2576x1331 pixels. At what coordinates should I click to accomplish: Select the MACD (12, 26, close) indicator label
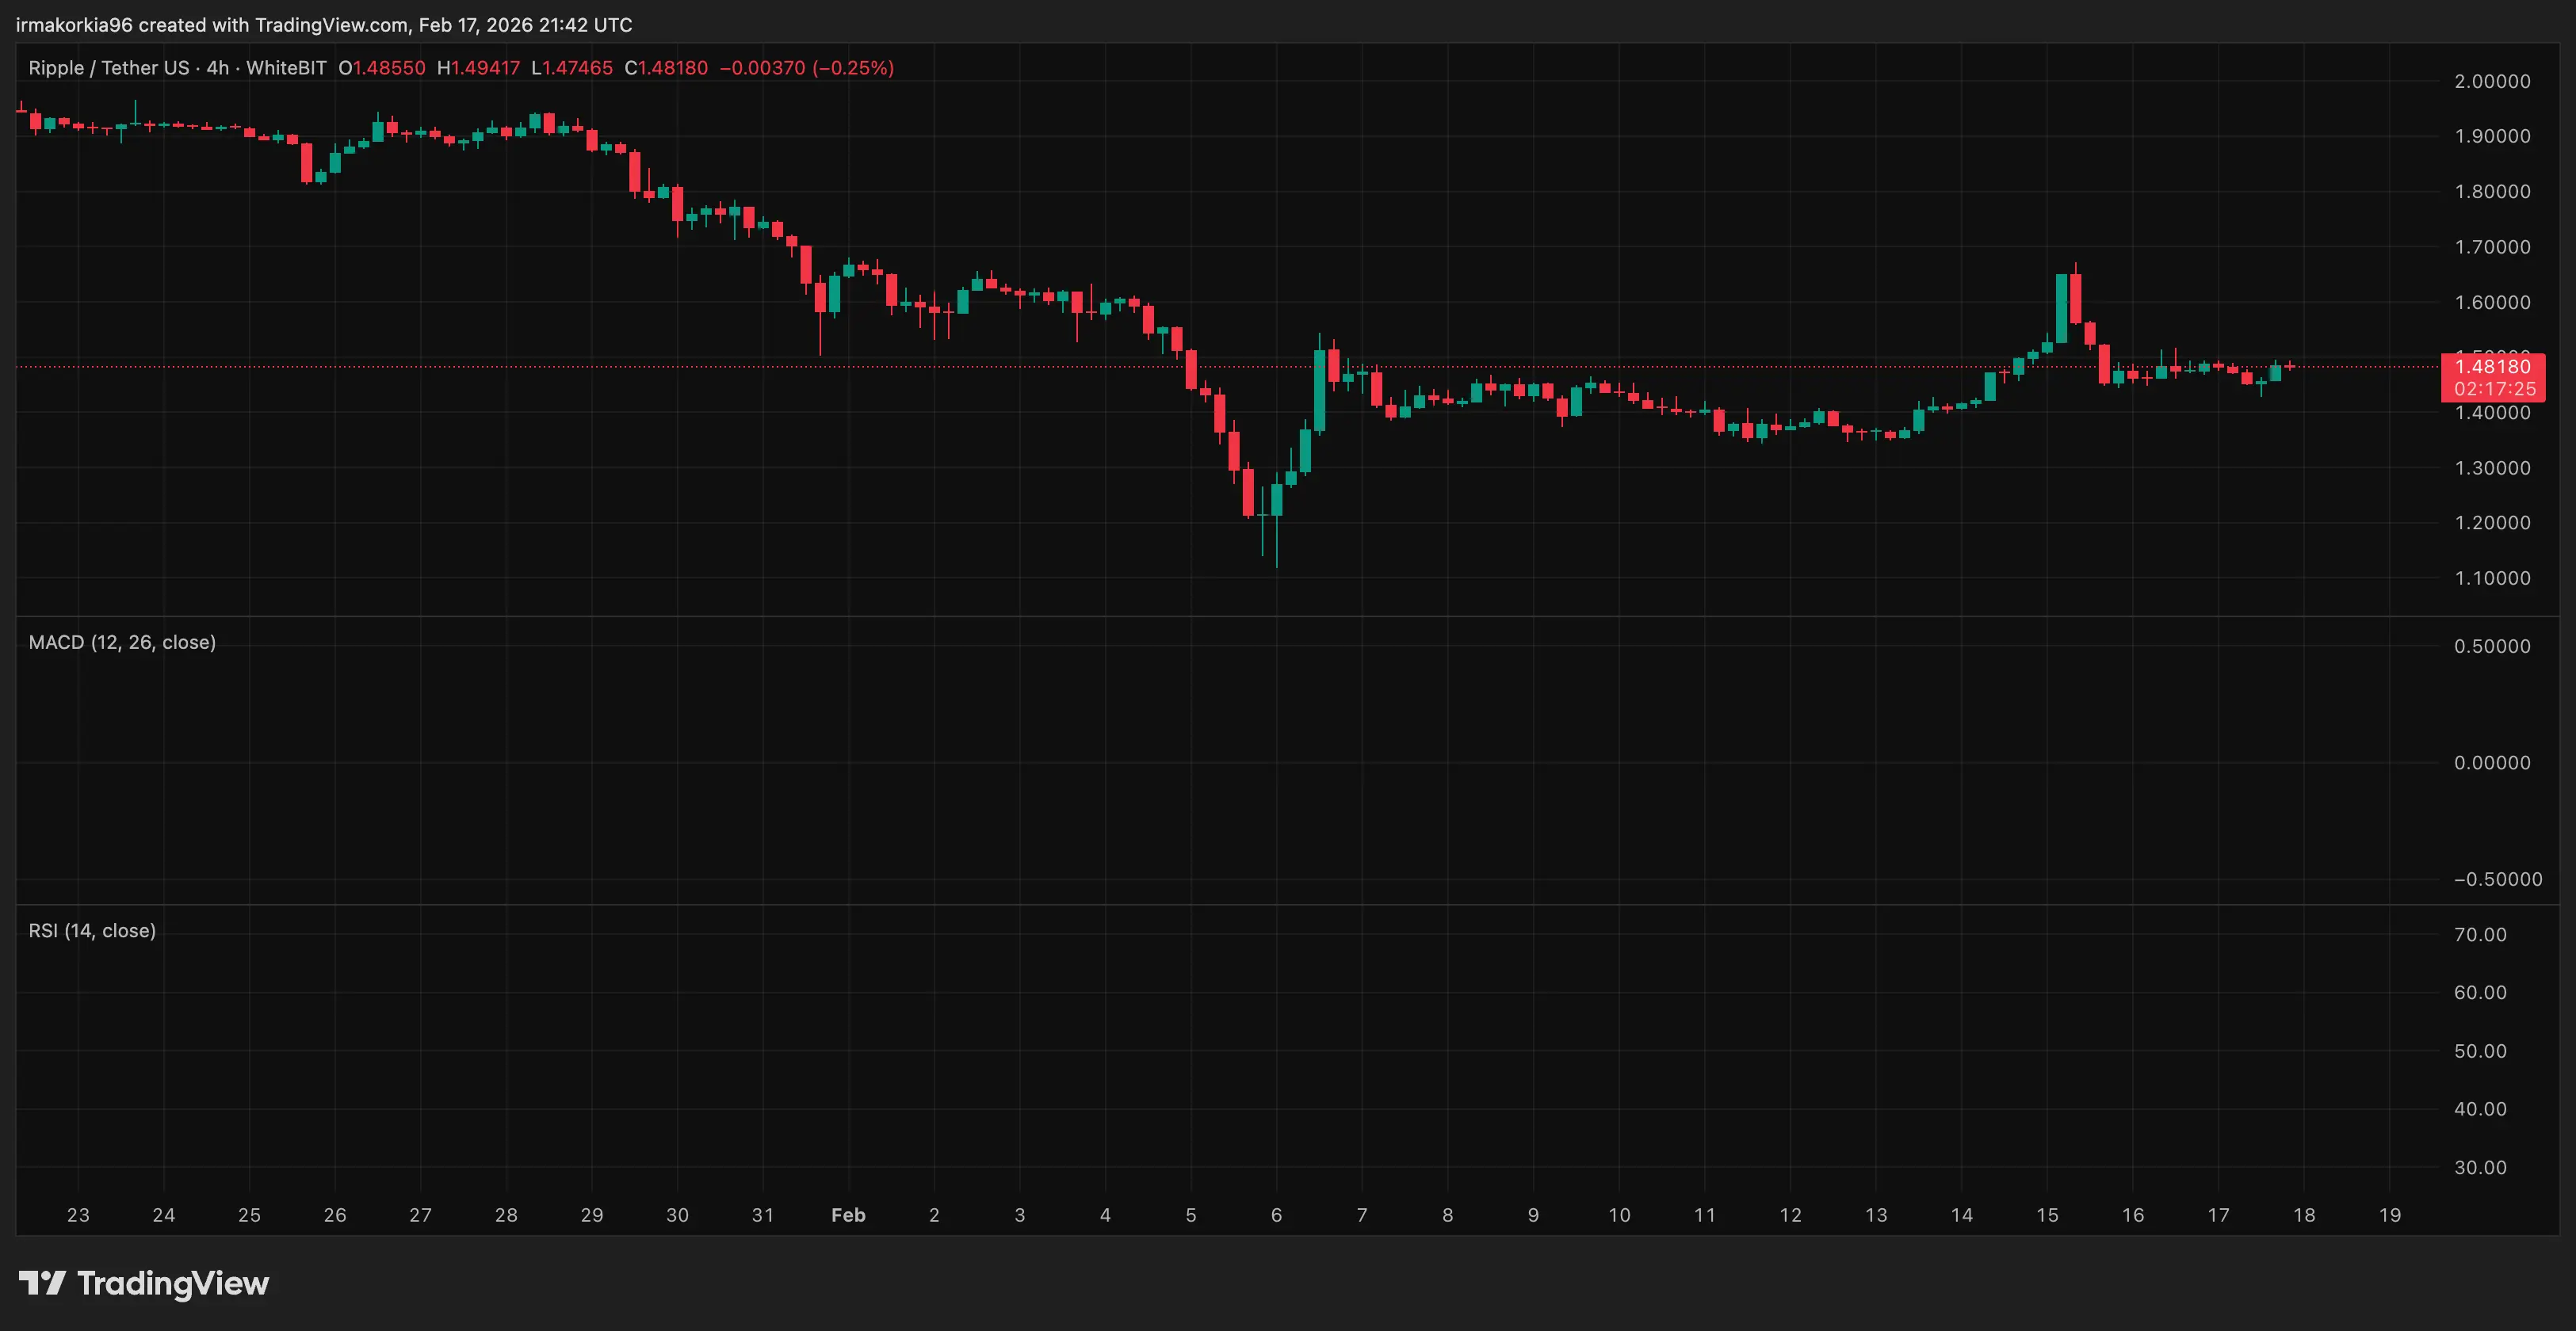click(122, 643)
